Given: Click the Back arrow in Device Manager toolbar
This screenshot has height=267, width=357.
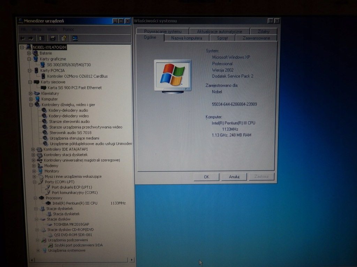Looking at the screenshot, I should point(23,38).
